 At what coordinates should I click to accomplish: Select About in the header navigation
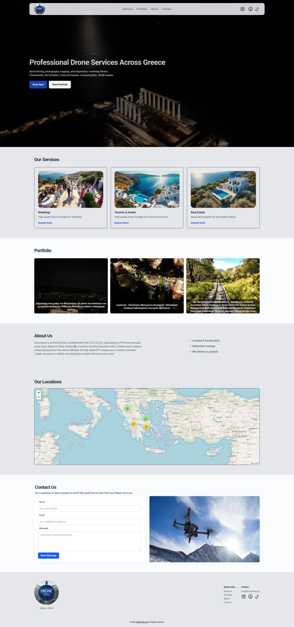click(x=154, y=9)
